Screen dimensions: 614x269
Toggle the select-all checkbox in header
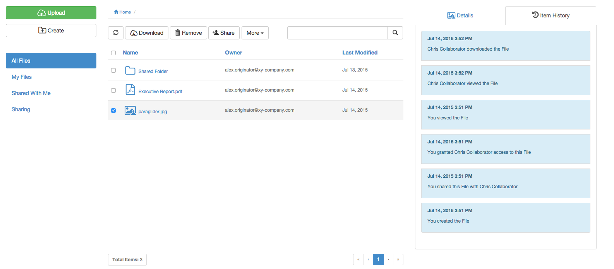tap(113, 53)
